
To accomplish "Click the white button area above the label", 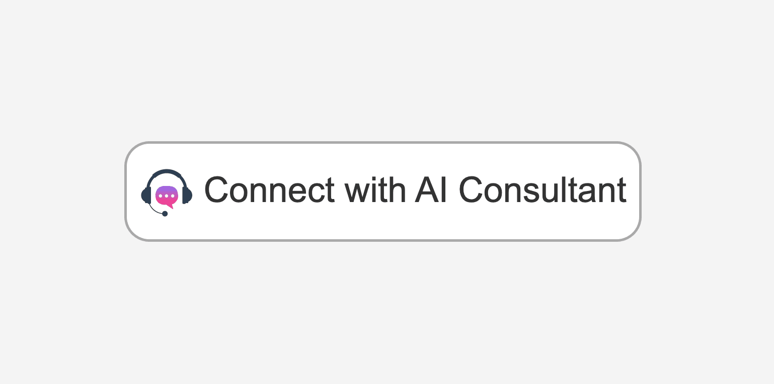I will coord(382,157).
